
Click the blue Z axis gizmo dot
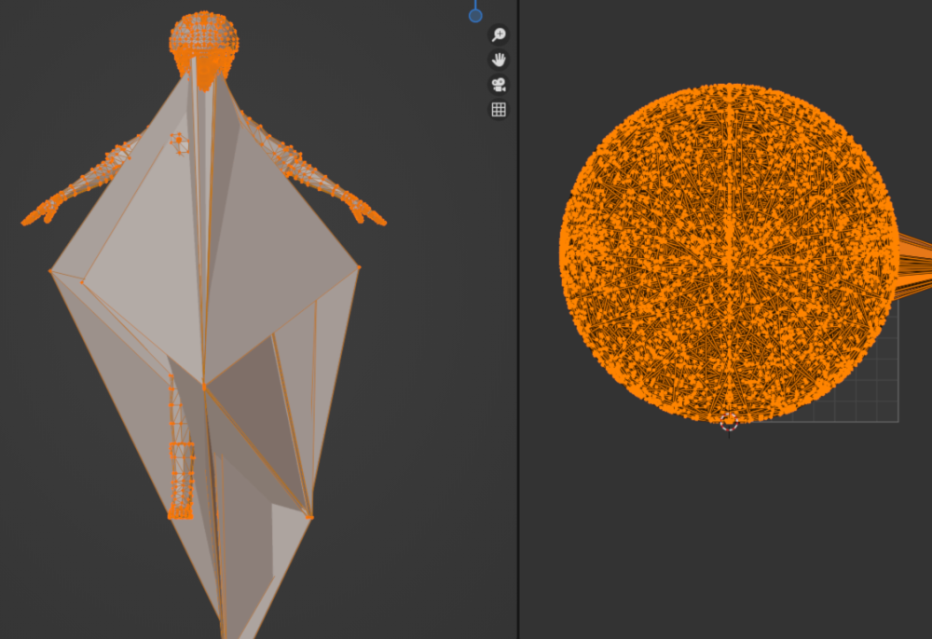475,16
